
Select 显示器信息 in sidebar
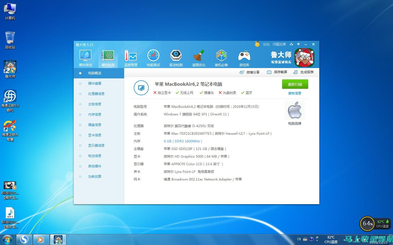point(99,145)
